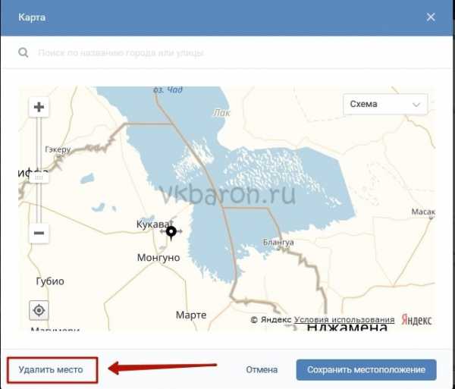Click the Гэкеру label on map

click(x=58, y=149)
